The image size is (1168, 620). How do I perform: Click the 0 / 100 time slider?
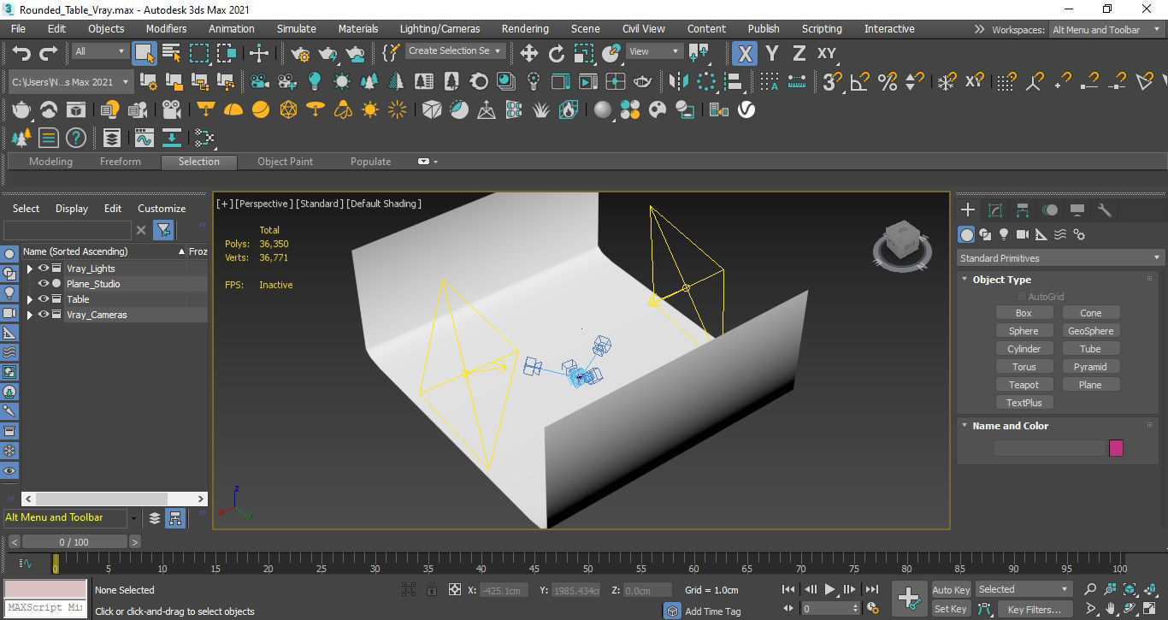(74, 542)
